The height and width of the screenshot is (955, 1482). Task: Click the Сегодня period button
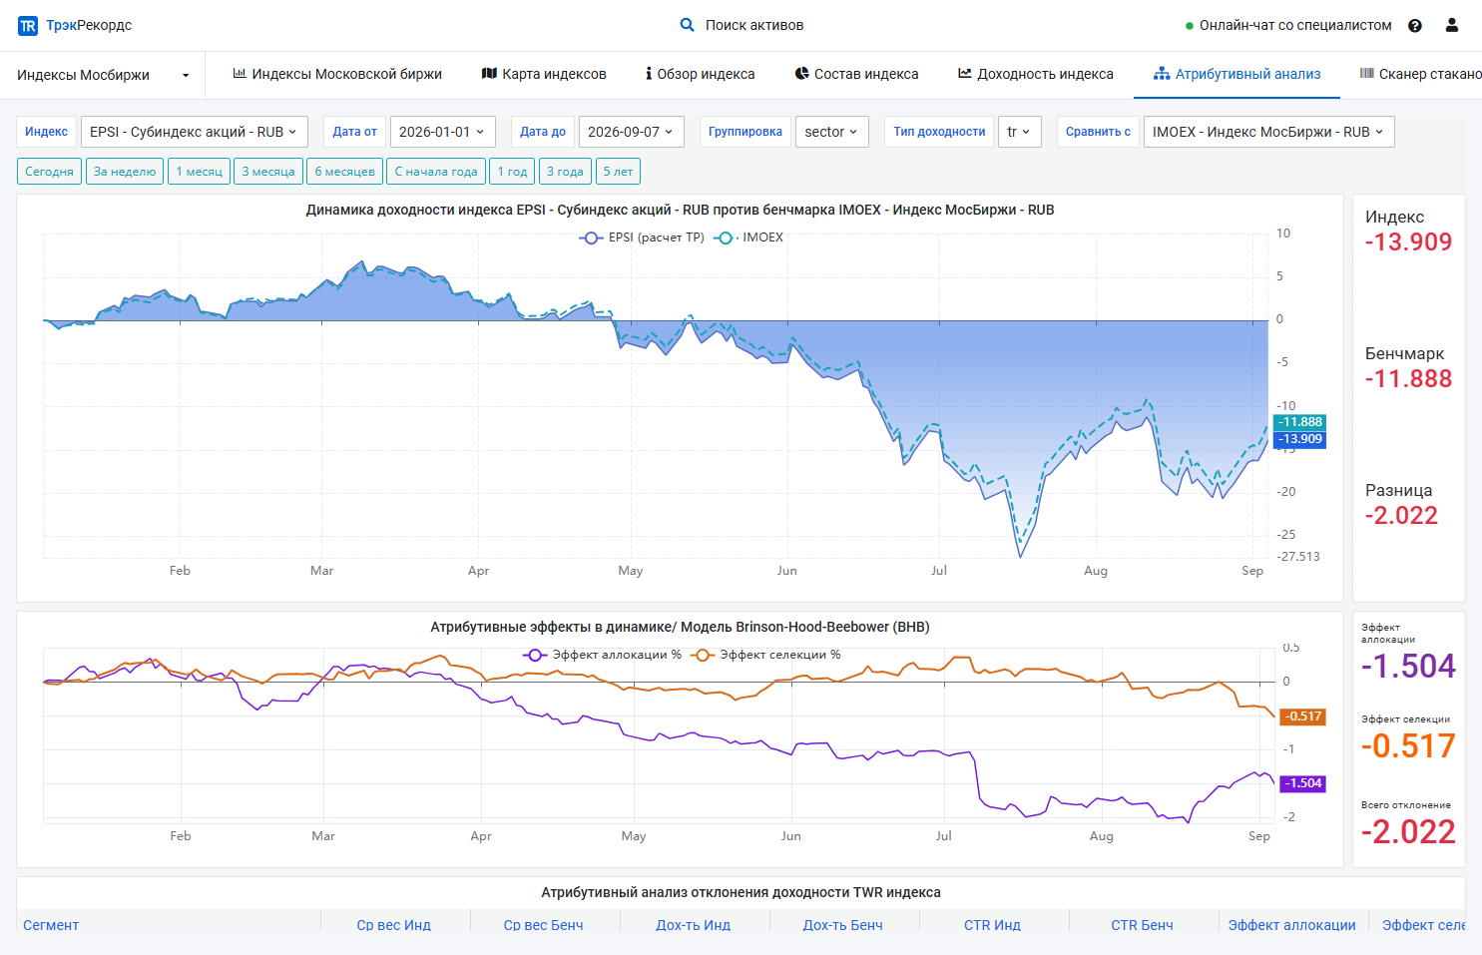tap(49, 172)
